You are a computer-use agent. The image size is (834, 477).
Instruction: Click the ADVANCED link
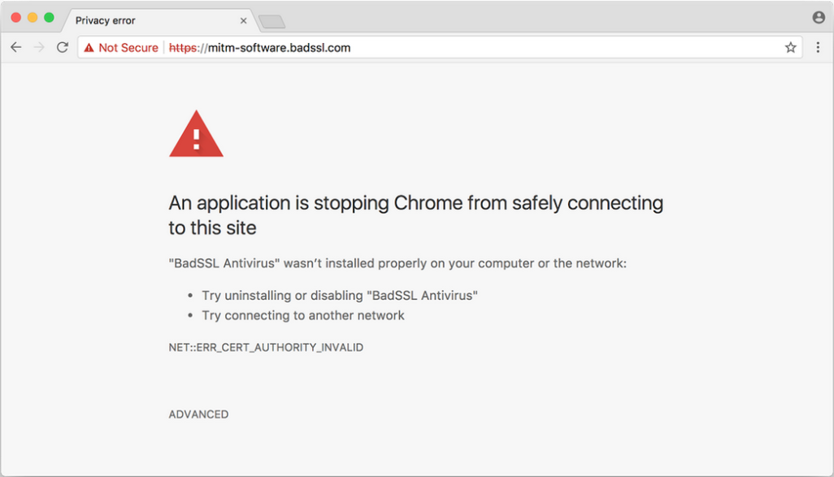198,414
